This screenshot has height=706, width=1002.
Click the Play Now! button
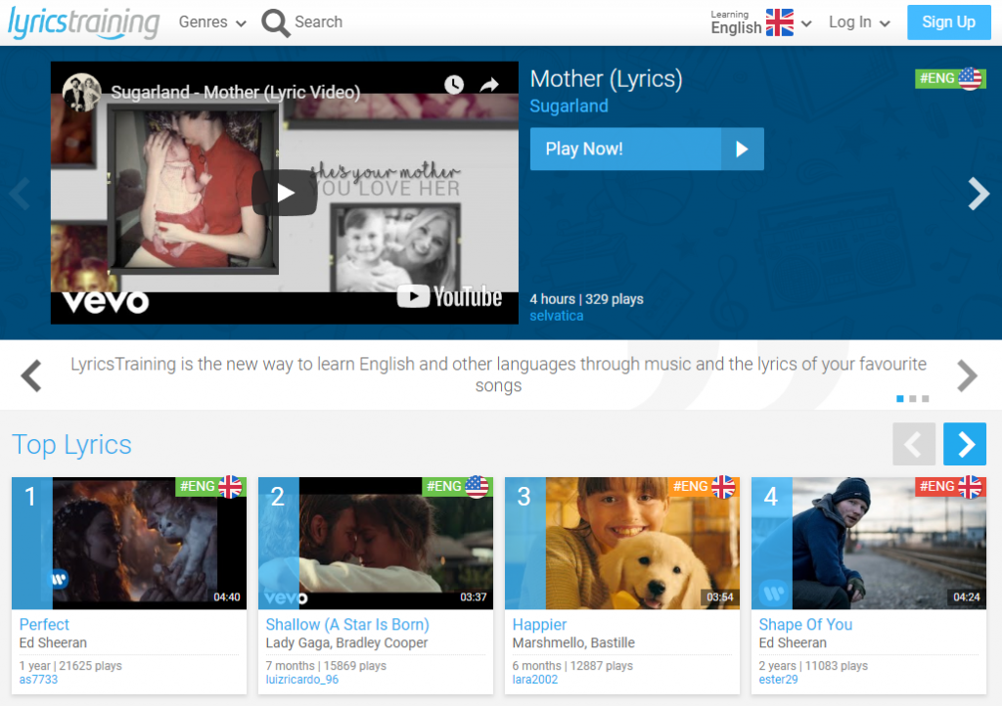(x=647, y=149)
